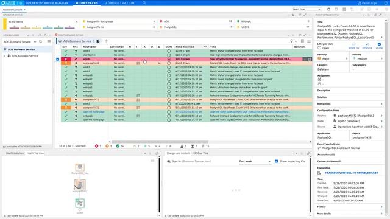Add a new event browser tab with plus
The height and width of the screenshot is (219, 390).
point(106,41)
